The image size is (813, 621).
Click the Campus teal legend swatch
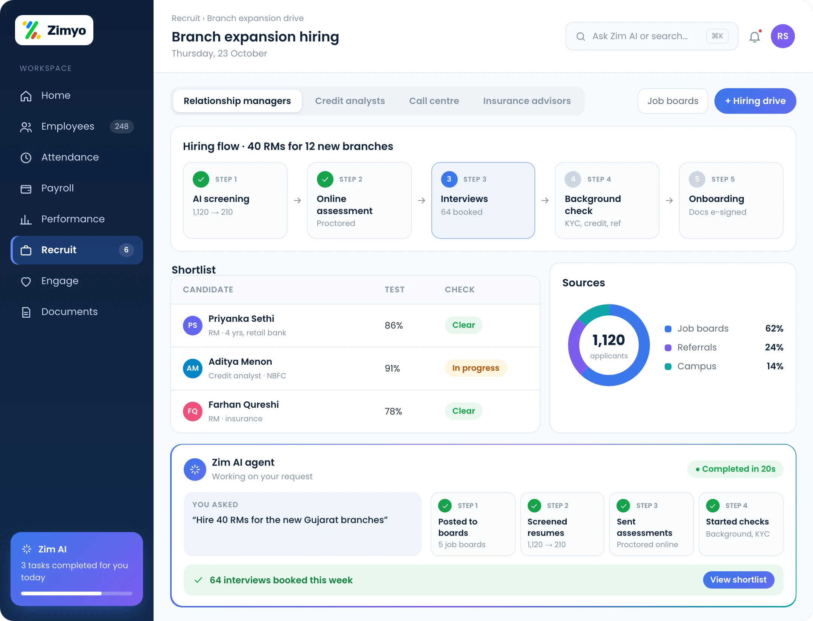(x=668, y=367)
